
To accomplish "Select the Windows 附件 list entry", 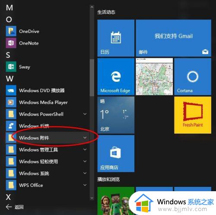I will click(x=48, y=138).
